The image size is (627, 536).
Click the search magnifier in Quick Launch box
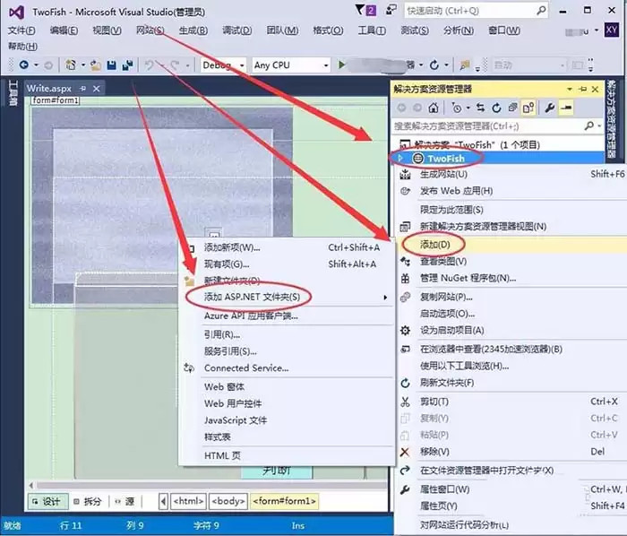(x=541, y=11)
